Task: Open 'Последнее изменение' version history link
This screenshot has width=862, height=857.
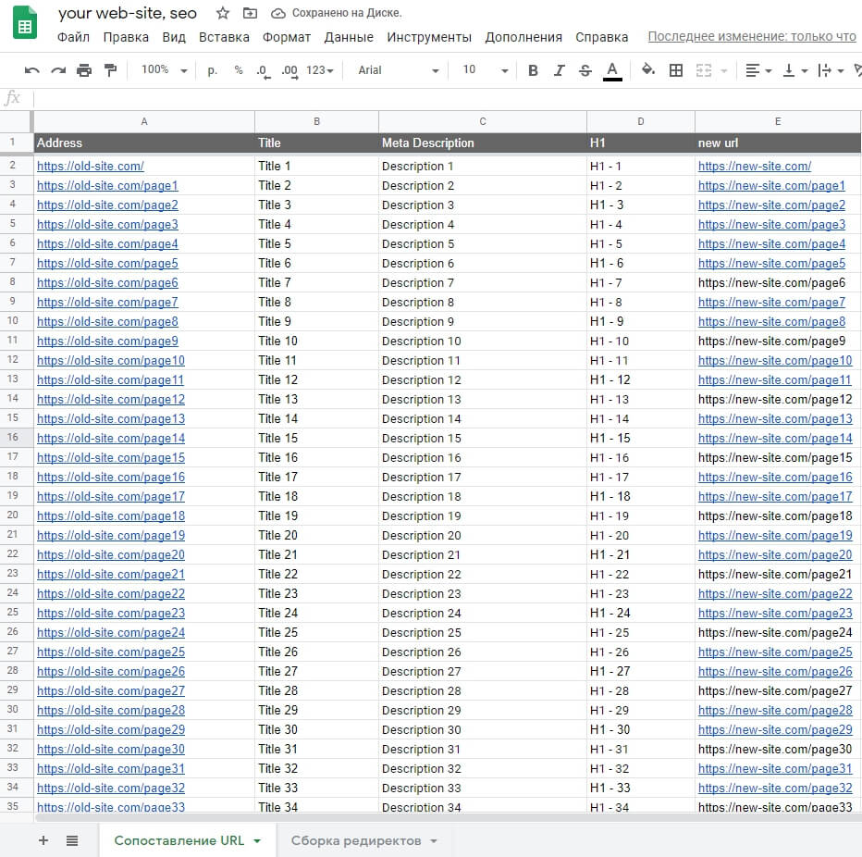Action: [752, 36]
